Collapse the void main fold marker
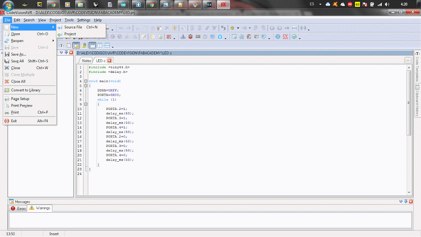 (86, 81)
